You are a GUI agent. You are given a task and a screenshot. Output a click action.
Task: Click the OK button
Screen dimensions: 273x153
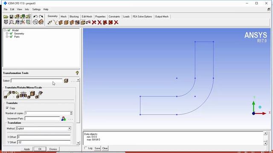coord(40,149)
